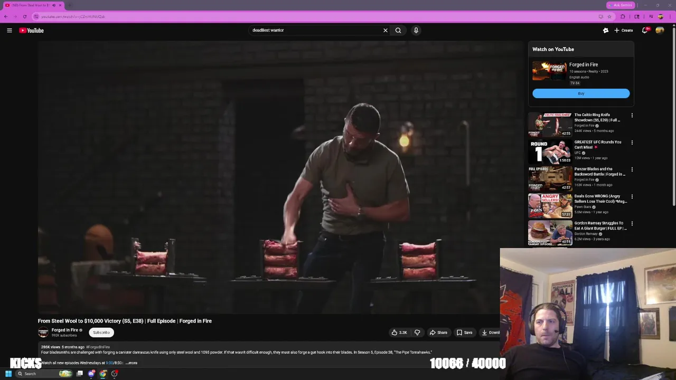Open the account avatar menu

(660, 31)
